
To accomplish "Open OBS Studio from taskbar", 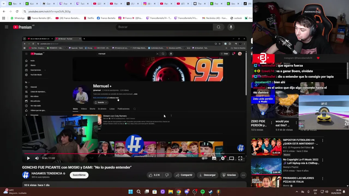I will (x=195, y=192).
